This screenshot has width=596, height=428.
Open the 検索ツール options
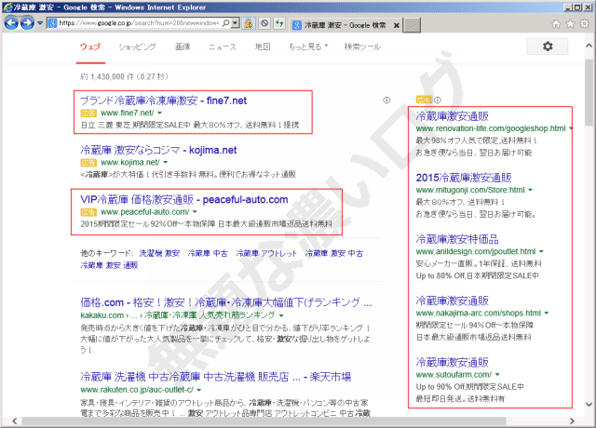(x=362, y=47)
